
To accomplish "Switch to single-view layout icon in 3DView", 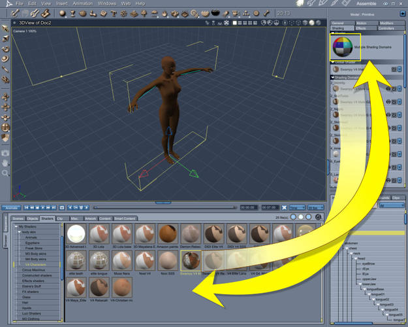I will 235,23.
